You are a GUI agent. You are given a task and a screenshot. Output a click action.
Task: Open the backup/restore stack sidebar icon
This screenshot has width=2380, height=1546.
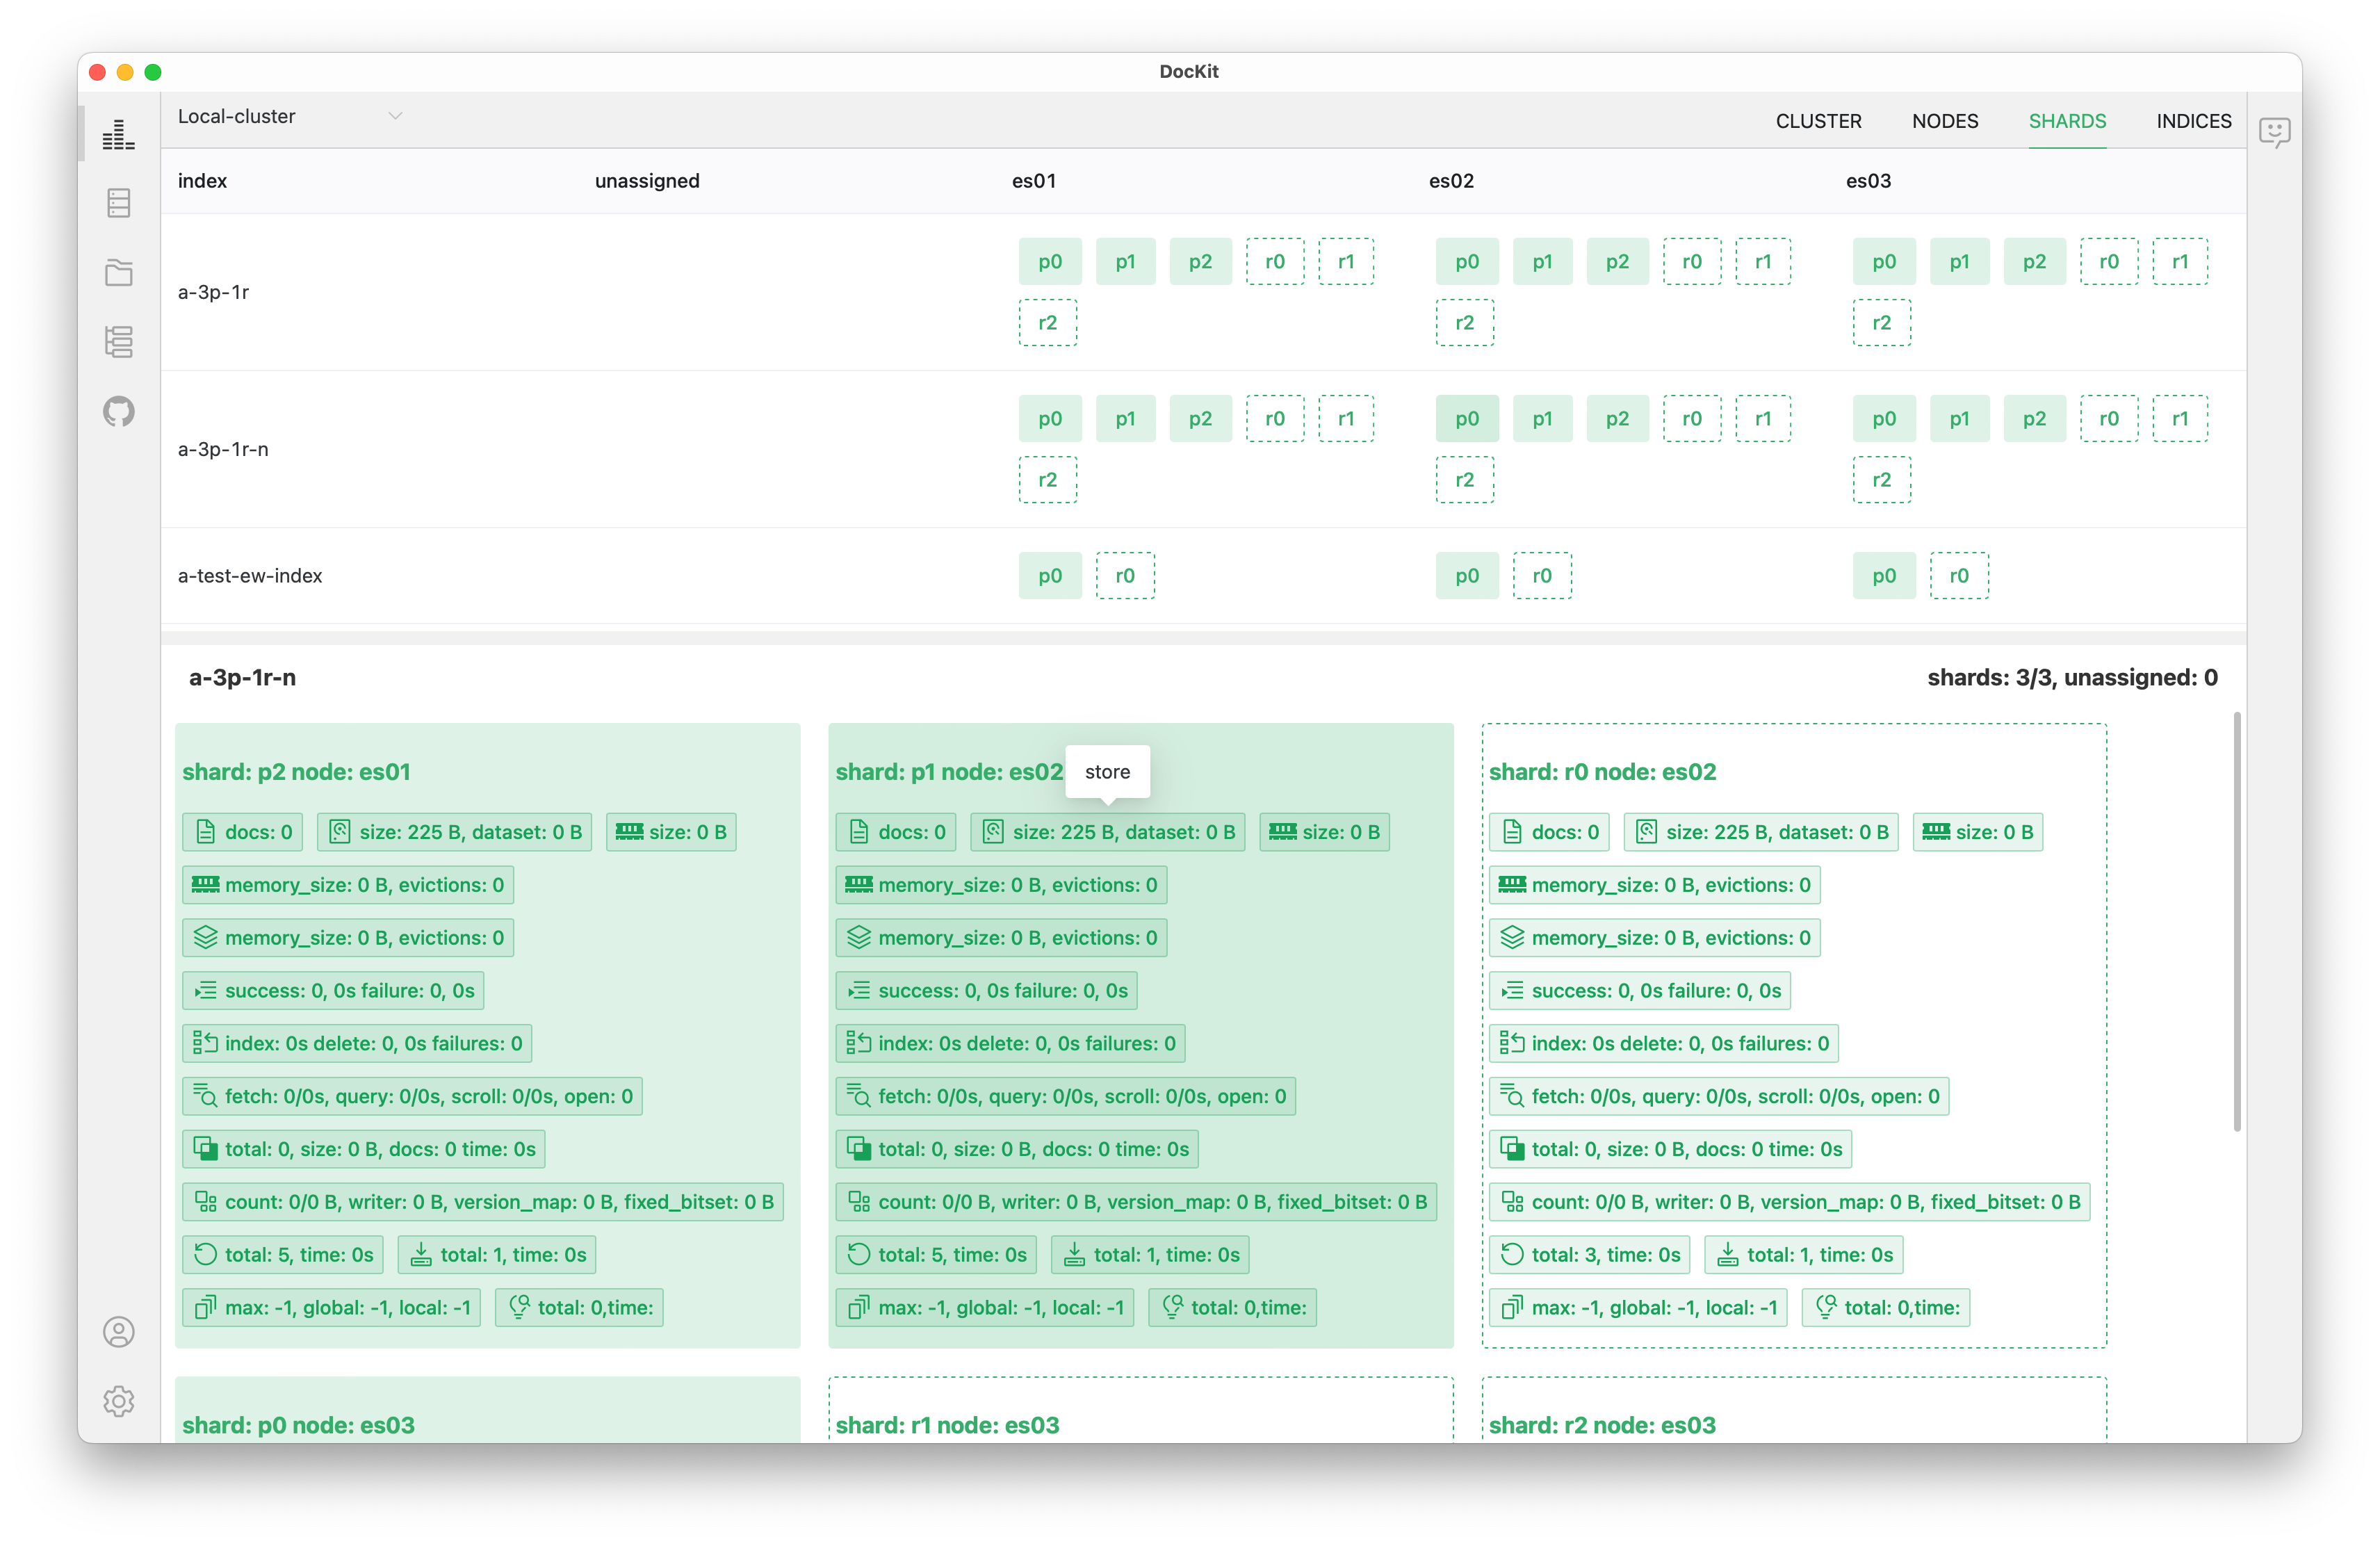(118, 341)
